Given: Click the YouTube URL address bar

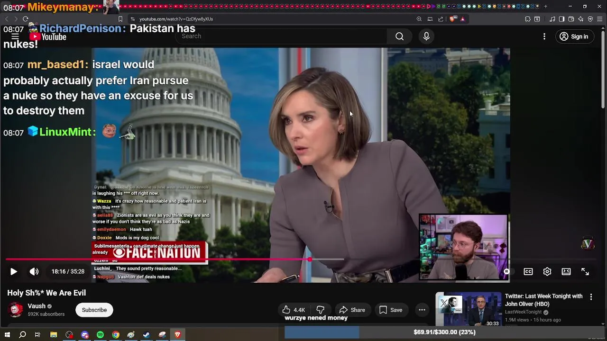Looking at the screenshot, I should point(176,19).
